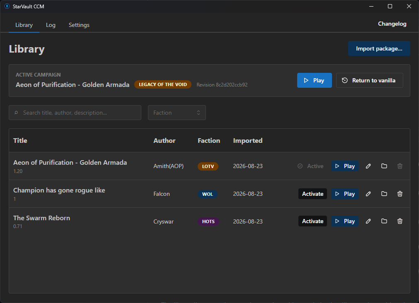Delete The Swarm Reborn campaign
Viewport: 419px width, 303px height.
(400, 221)
